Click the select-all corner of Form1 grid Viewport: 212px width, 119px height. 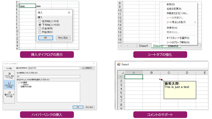121,73
